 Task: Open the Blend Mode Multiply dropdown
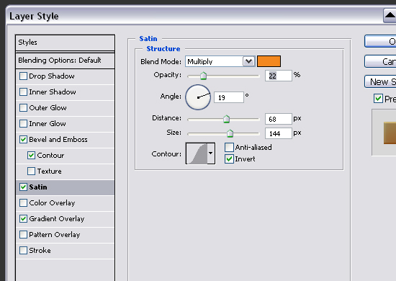[220, 61]
